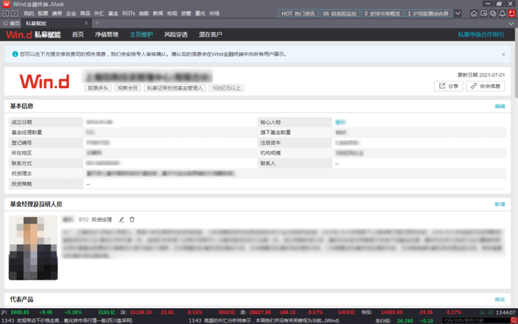Click the page vertical scrollbar
Viewport: 518px width, 324px height.
pos(516,63)
